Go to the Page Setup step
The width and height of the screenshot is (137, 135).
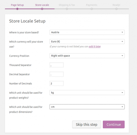(x=17, y=5)
